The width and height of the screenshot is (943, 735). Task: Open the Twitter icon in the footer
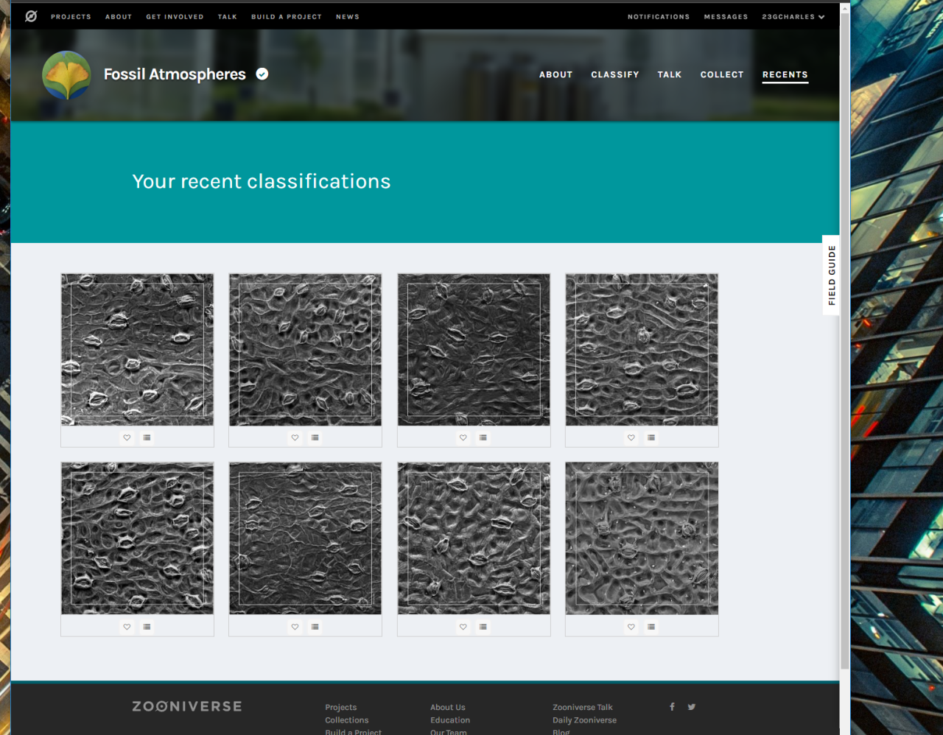point(692,707)
